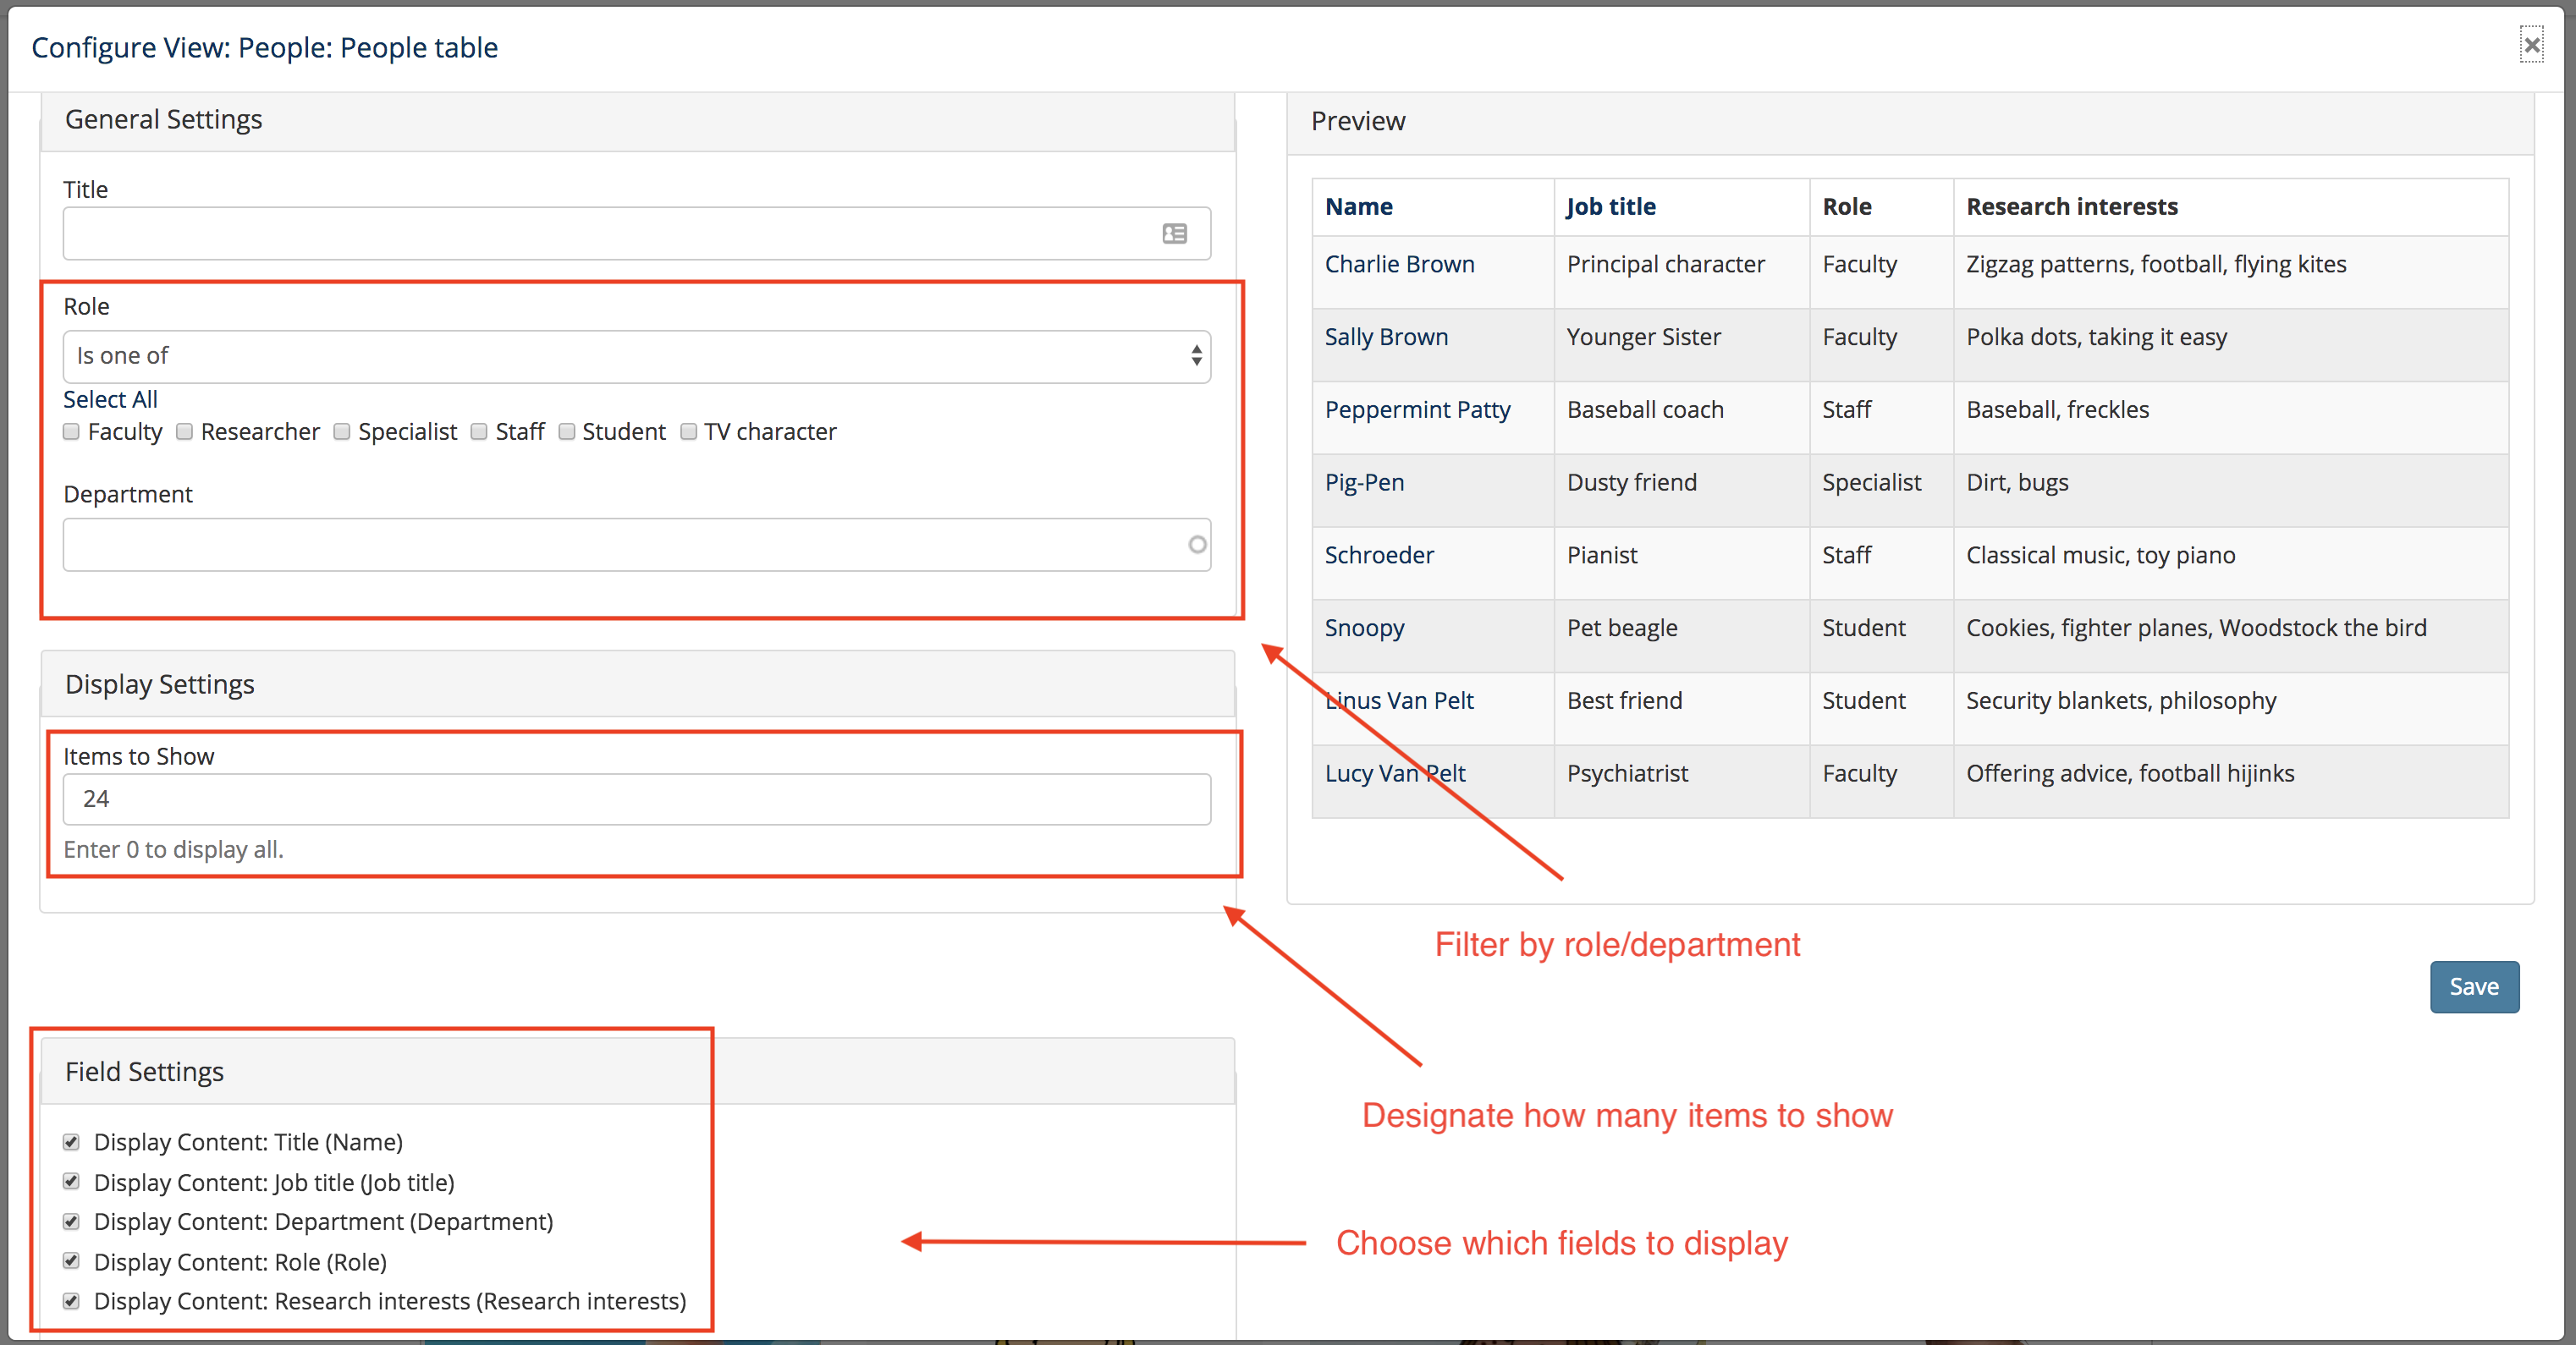The width and height of the screenshot is (2576, 1345).
Task: Open the Snoopy name link
Action: point(1364,629)
